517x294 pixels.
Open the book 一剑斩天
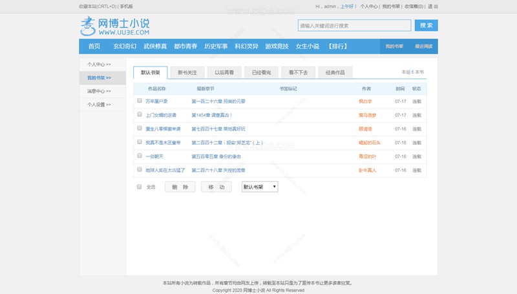point(154,156)
